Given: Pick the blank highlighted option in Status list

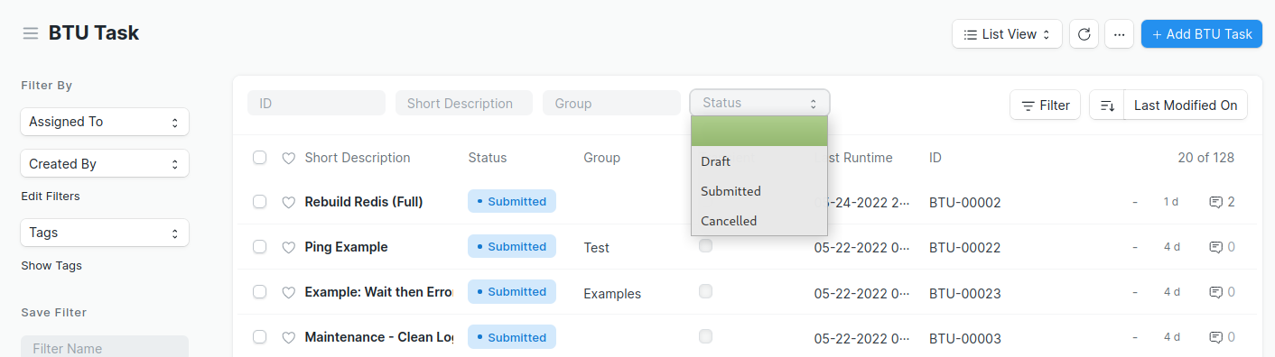Looking at the screenshot, I should [758, 132].
